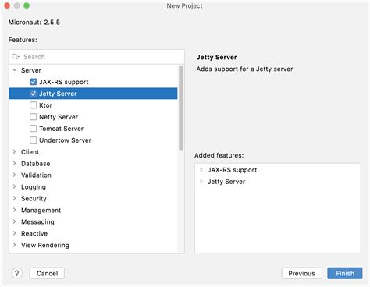Select the 'JAX-RS support' row text in features

[x=64, y=82]
